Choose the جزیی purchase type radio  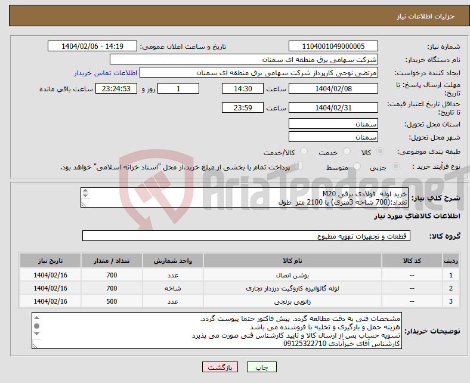coord(395,166)
